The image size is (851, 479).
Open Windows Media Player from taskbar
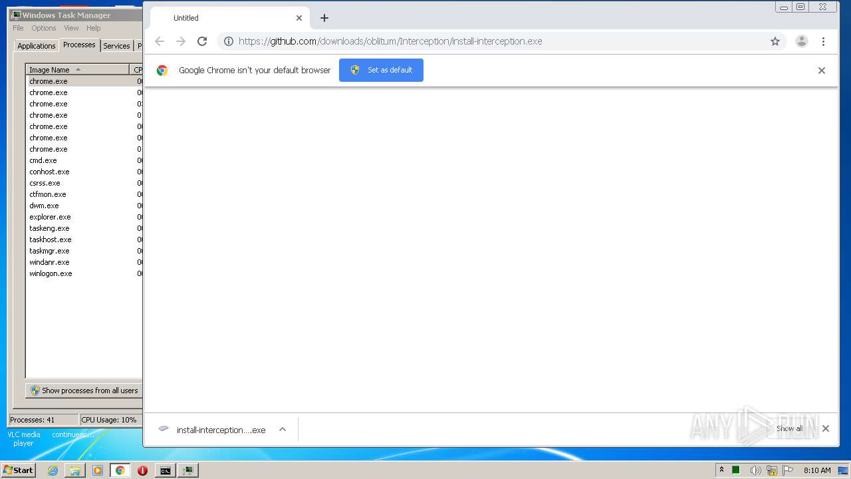tap(98, 470)
